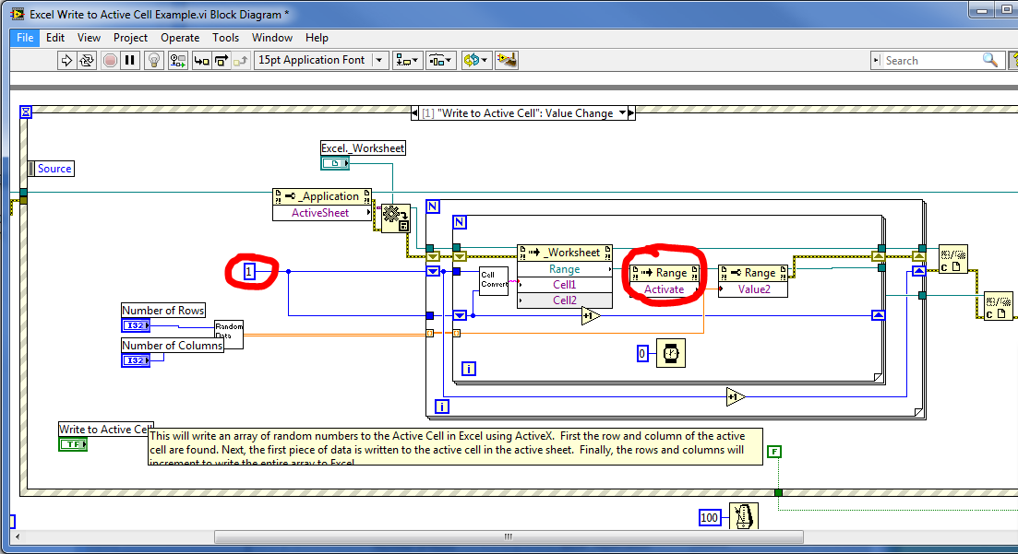Open Distribute Objects dropdown
1018x554 pixels.
click(x=441, y=60)
